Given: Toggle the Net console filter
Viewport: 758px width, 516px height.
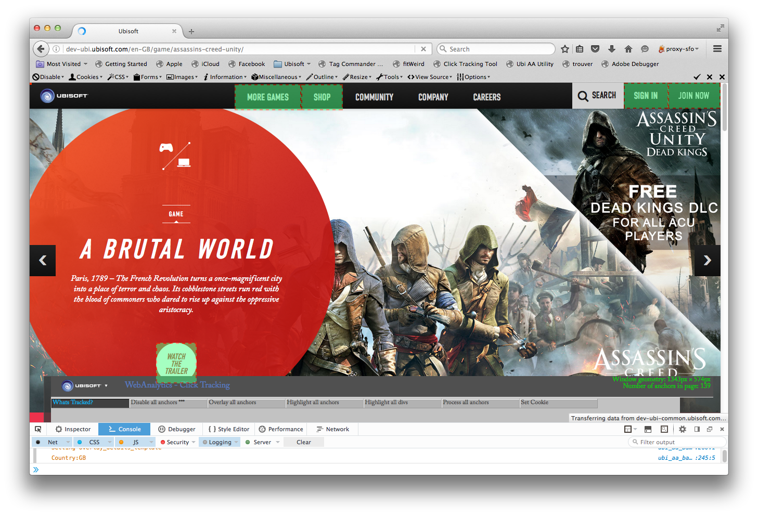Looking at the screenshot, I should (x=53, y=442).
